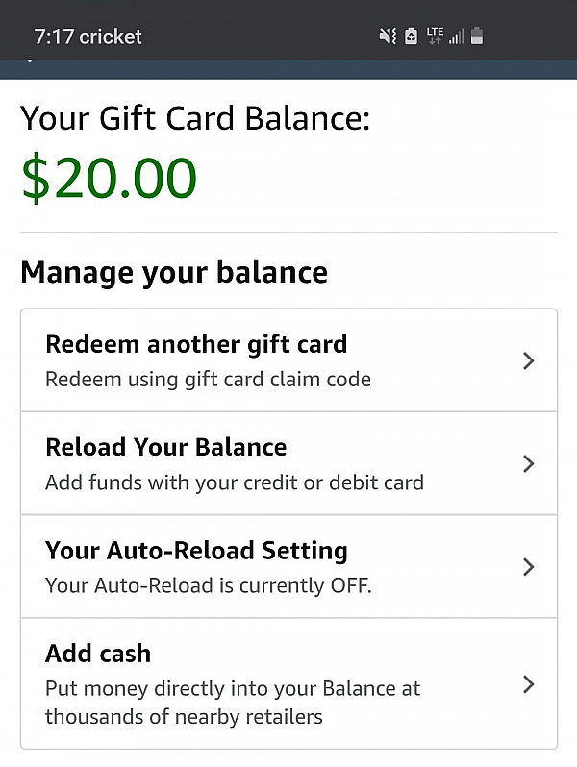
Task: Tap the signal strength bars icon
Action: pyautogui.click(x=456, y=37)
